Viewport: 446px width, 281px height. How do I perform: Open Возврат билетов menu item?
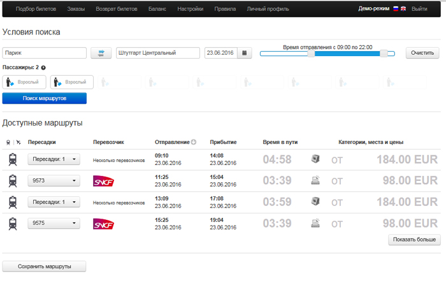[x=117, y=9]
